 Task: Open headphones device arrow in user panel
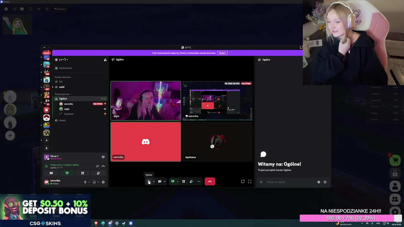(98, 182)
